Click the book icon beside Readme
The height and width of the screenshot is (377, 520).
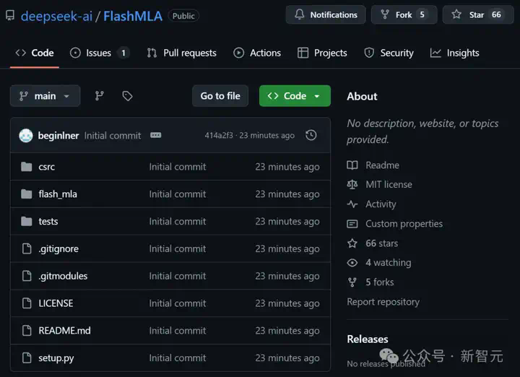pos(352,165)
